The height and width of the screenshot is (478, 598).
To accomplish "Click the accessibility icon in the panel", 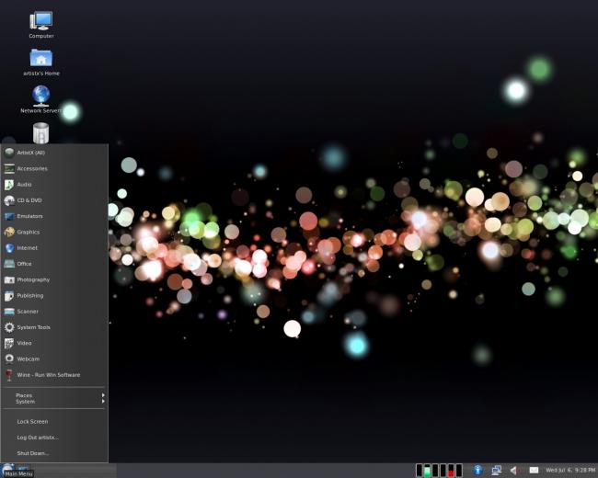I will click(x=477, y=471).
